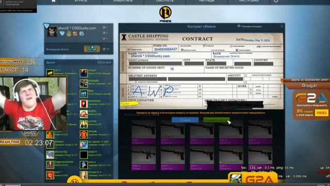Click the RANK field on contract
The width and height of the screenshot is (330, 186).
pos(226,56)
